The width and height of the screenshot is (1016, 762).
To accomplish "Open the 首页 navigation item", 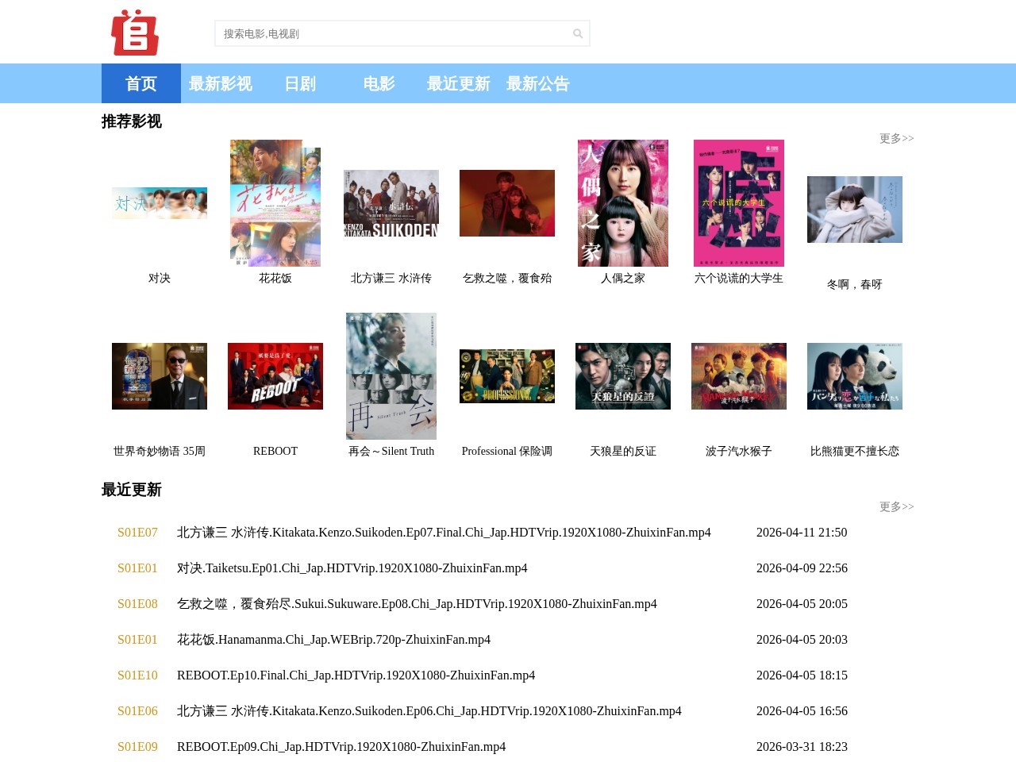I will click(140, 83).
